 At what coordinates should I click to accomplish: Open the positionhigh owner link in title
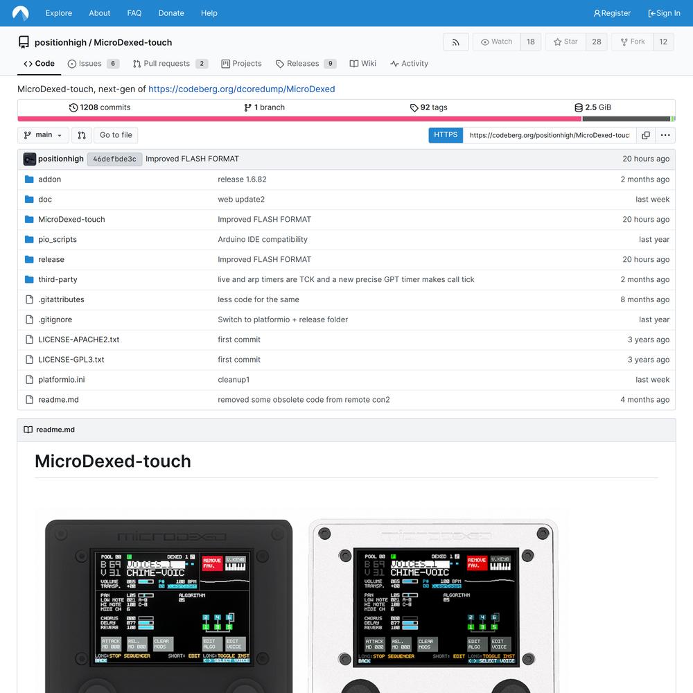point(60,42)
